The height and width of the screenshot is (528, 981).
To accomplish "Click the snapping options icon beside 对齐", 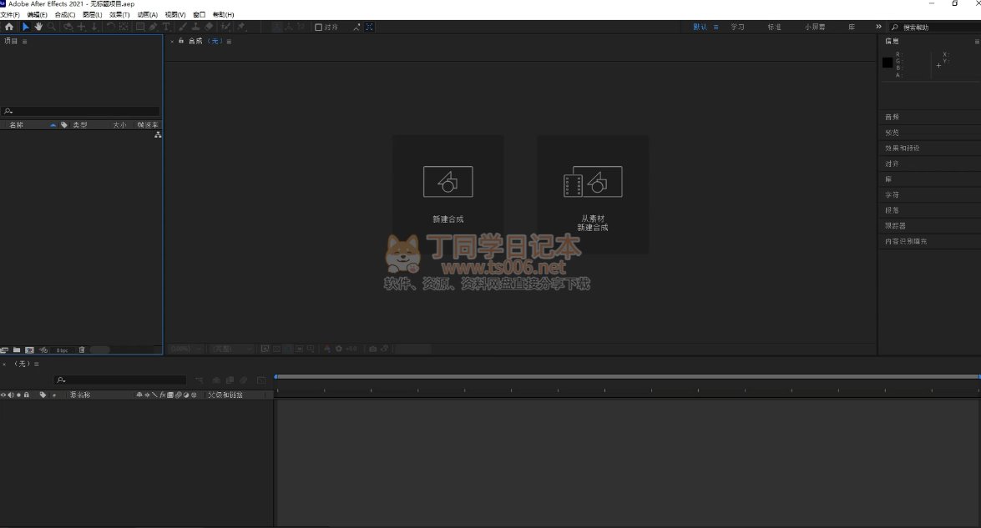I will [x=356, y=27].
